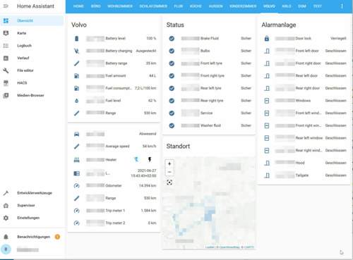Open the Medien-Browser sidebar item

pos(32,95)
